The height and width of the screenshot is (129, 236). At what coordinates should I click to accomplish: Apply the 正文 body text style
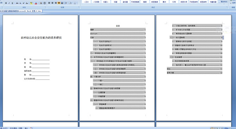point(86,2)
